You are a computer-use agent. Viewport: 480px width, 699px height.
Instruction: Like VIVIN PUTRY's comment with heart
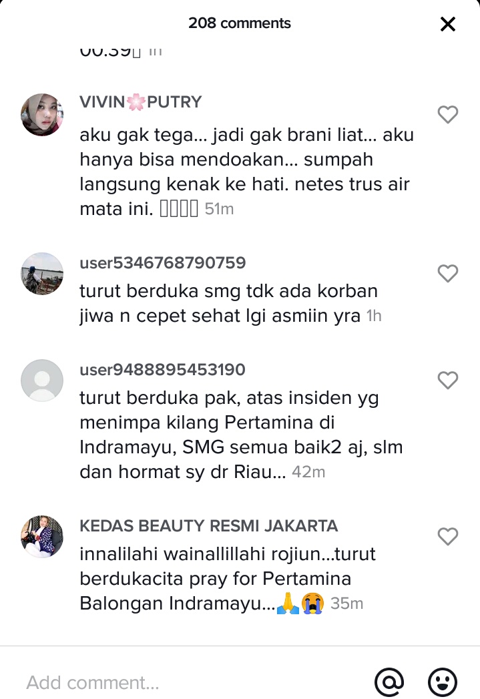click(447, 115)
